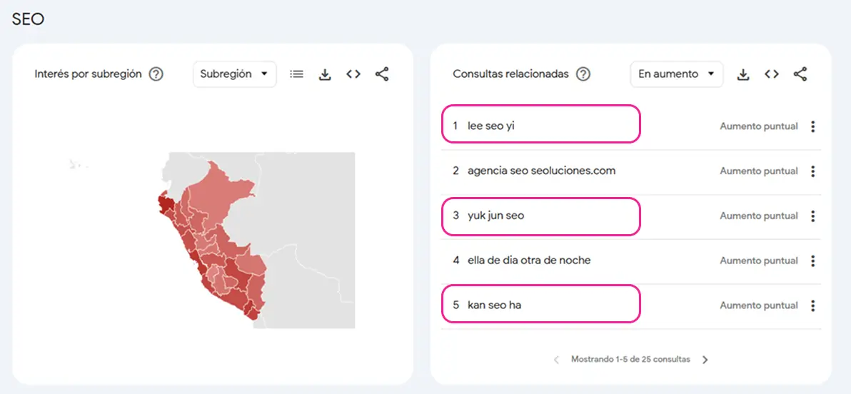Get embed code for the subregion map
Viewport: 851px width, 394px height.
353,74
